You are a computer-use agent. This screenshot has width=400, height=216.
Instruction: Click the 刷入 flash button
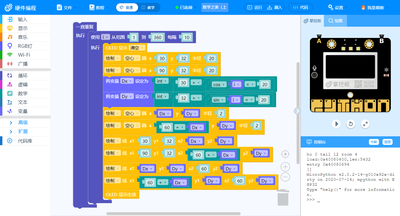click(x=275, y=7)
